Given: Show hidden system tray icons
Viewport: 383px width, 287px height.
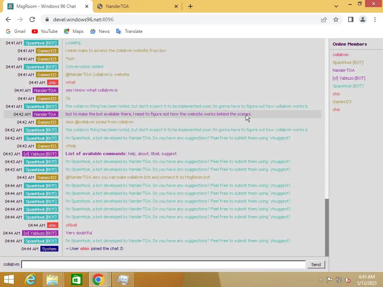Looking at the screenshot, I should tap(321, 280).
